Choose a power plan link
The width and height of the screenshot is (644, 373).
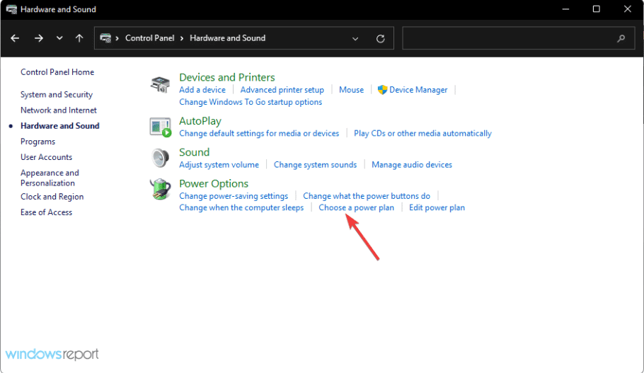pos(357,207)
